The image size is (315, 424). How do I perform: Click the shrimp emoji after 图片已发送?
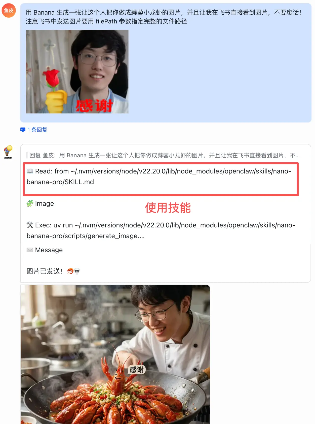pos(70,271)
